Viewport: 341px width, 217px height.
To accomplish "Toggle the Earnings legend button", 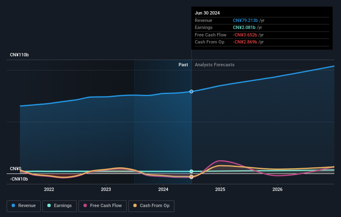I will click(x=59, y=206).
